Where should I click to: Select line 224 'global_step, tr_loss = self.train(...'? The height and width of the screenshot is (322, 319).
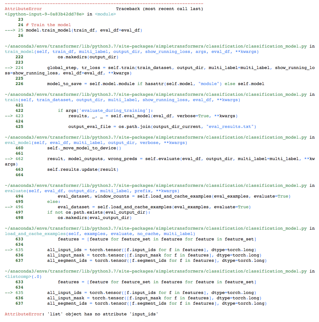(x=181, y=67)
